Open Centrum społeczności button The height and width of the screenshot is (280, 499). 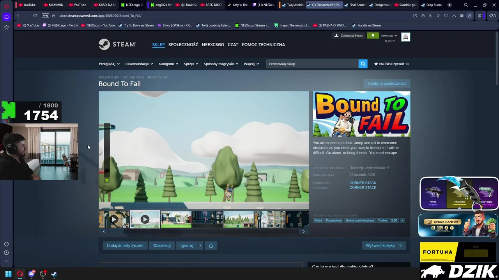(387, 84)
